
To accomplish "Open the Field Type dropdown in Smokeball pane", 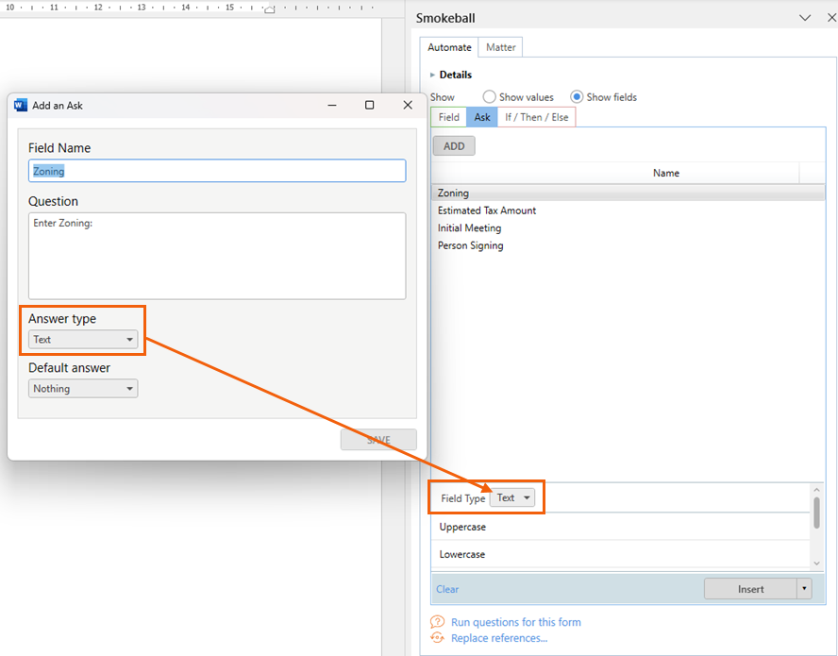I will pos(512,497).
